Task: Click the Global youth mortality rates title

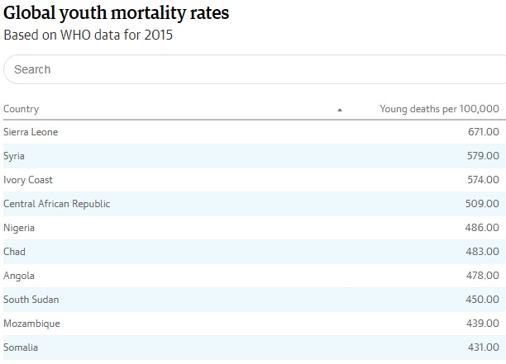Action: (x=117, y=14)
